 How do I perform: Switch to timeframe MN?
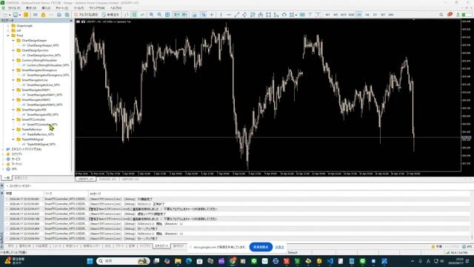(391, 15)
